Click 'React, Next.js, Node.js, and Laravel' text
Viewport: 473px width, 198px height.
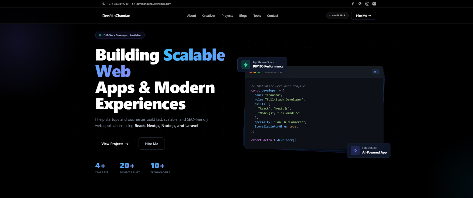(166, 126)
